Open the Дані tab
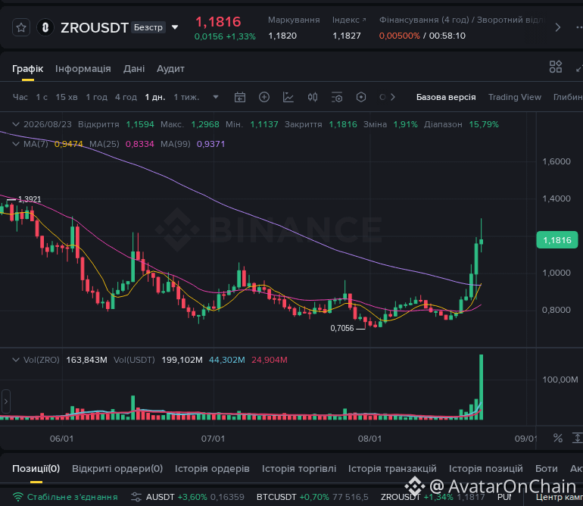This screenshot has width=583, height=506. 134,69
